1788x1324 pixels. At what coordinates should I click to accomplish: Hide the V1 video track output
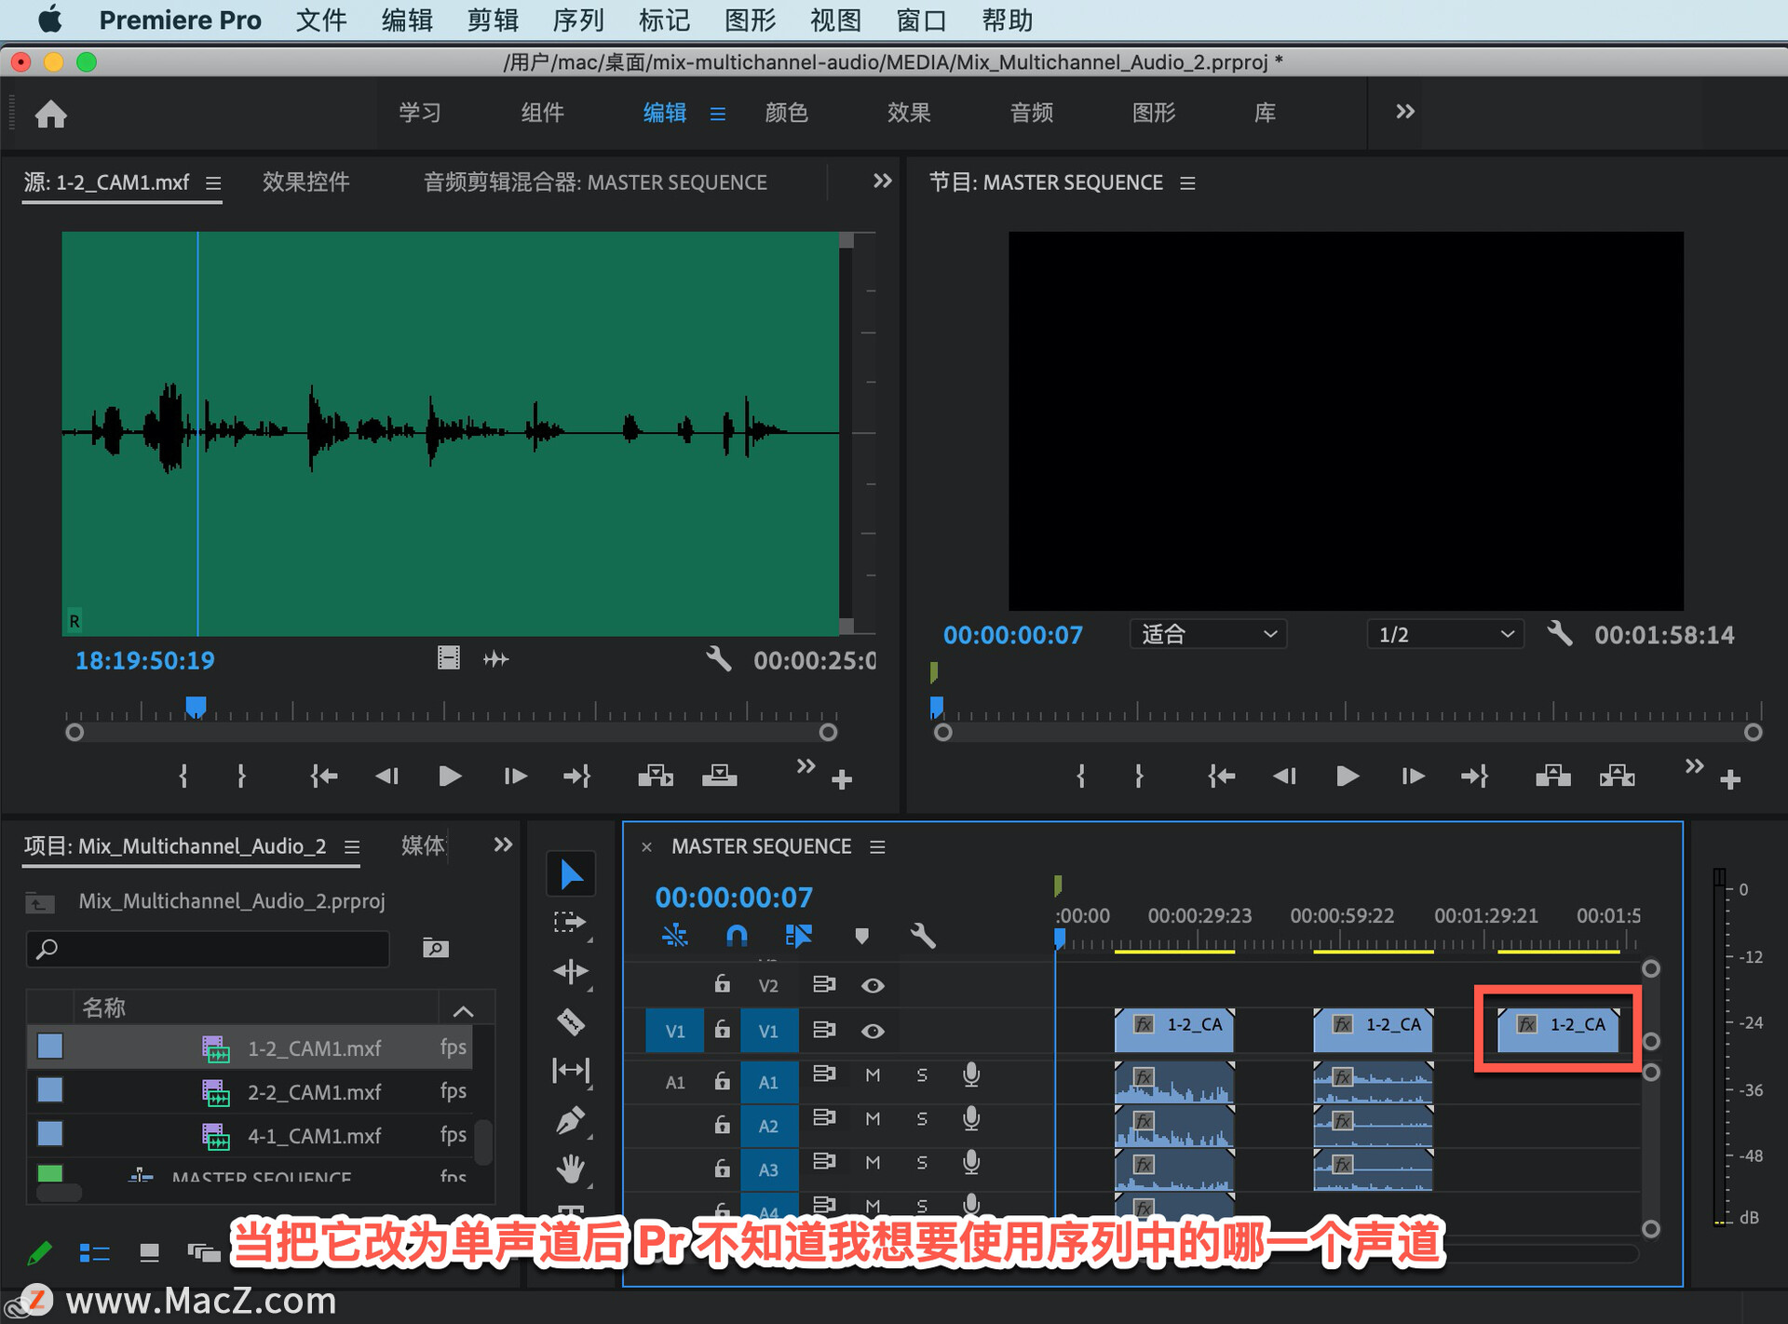(873, 1031)
